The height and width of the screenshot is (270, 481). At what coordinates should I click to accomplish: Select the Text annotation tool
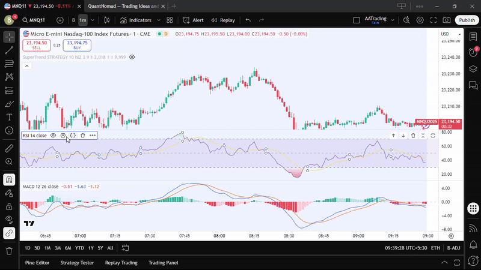click(x=9, y=117)
